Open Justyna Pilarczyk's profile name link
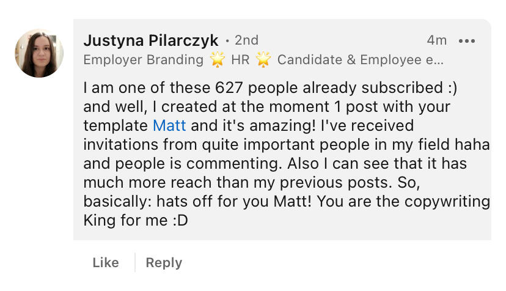This screenshot has width=506, height=291. coord(150,40)
